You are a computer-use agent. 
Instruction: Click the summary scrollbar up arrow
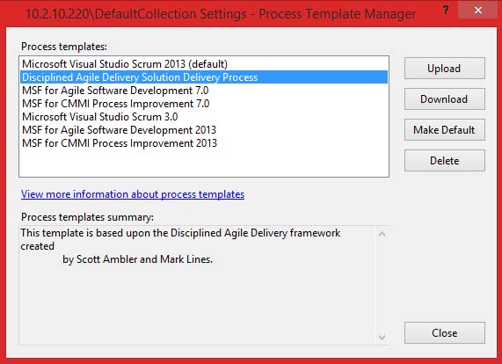click(382, 235)
